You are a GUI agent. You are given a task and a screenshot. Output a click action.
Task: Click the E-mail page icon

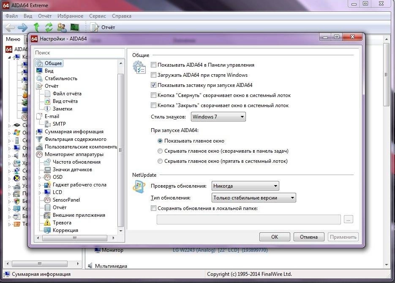tap(39, 116)
